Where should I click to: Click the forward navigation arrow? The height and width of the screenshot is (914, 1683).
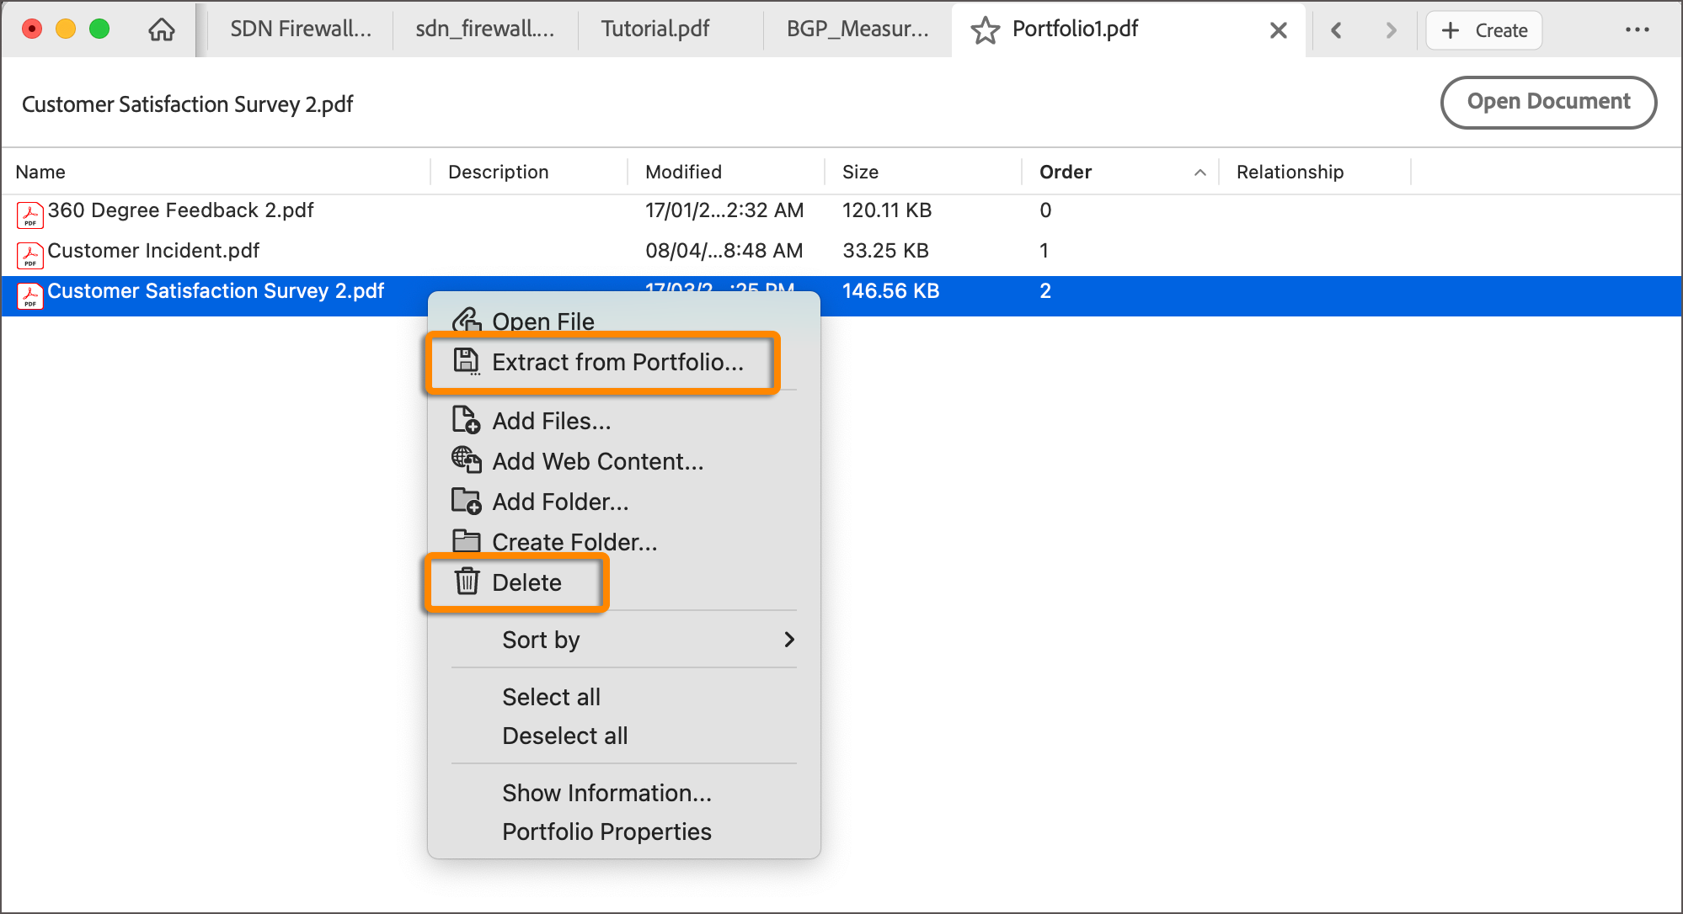tap(1390, 29)
